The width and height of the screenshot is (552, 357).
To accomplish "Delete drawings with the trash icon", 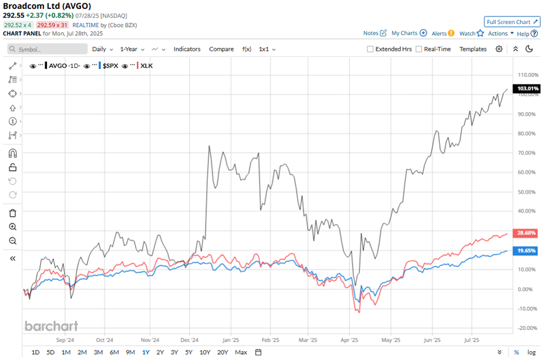I will click(13, 213).
